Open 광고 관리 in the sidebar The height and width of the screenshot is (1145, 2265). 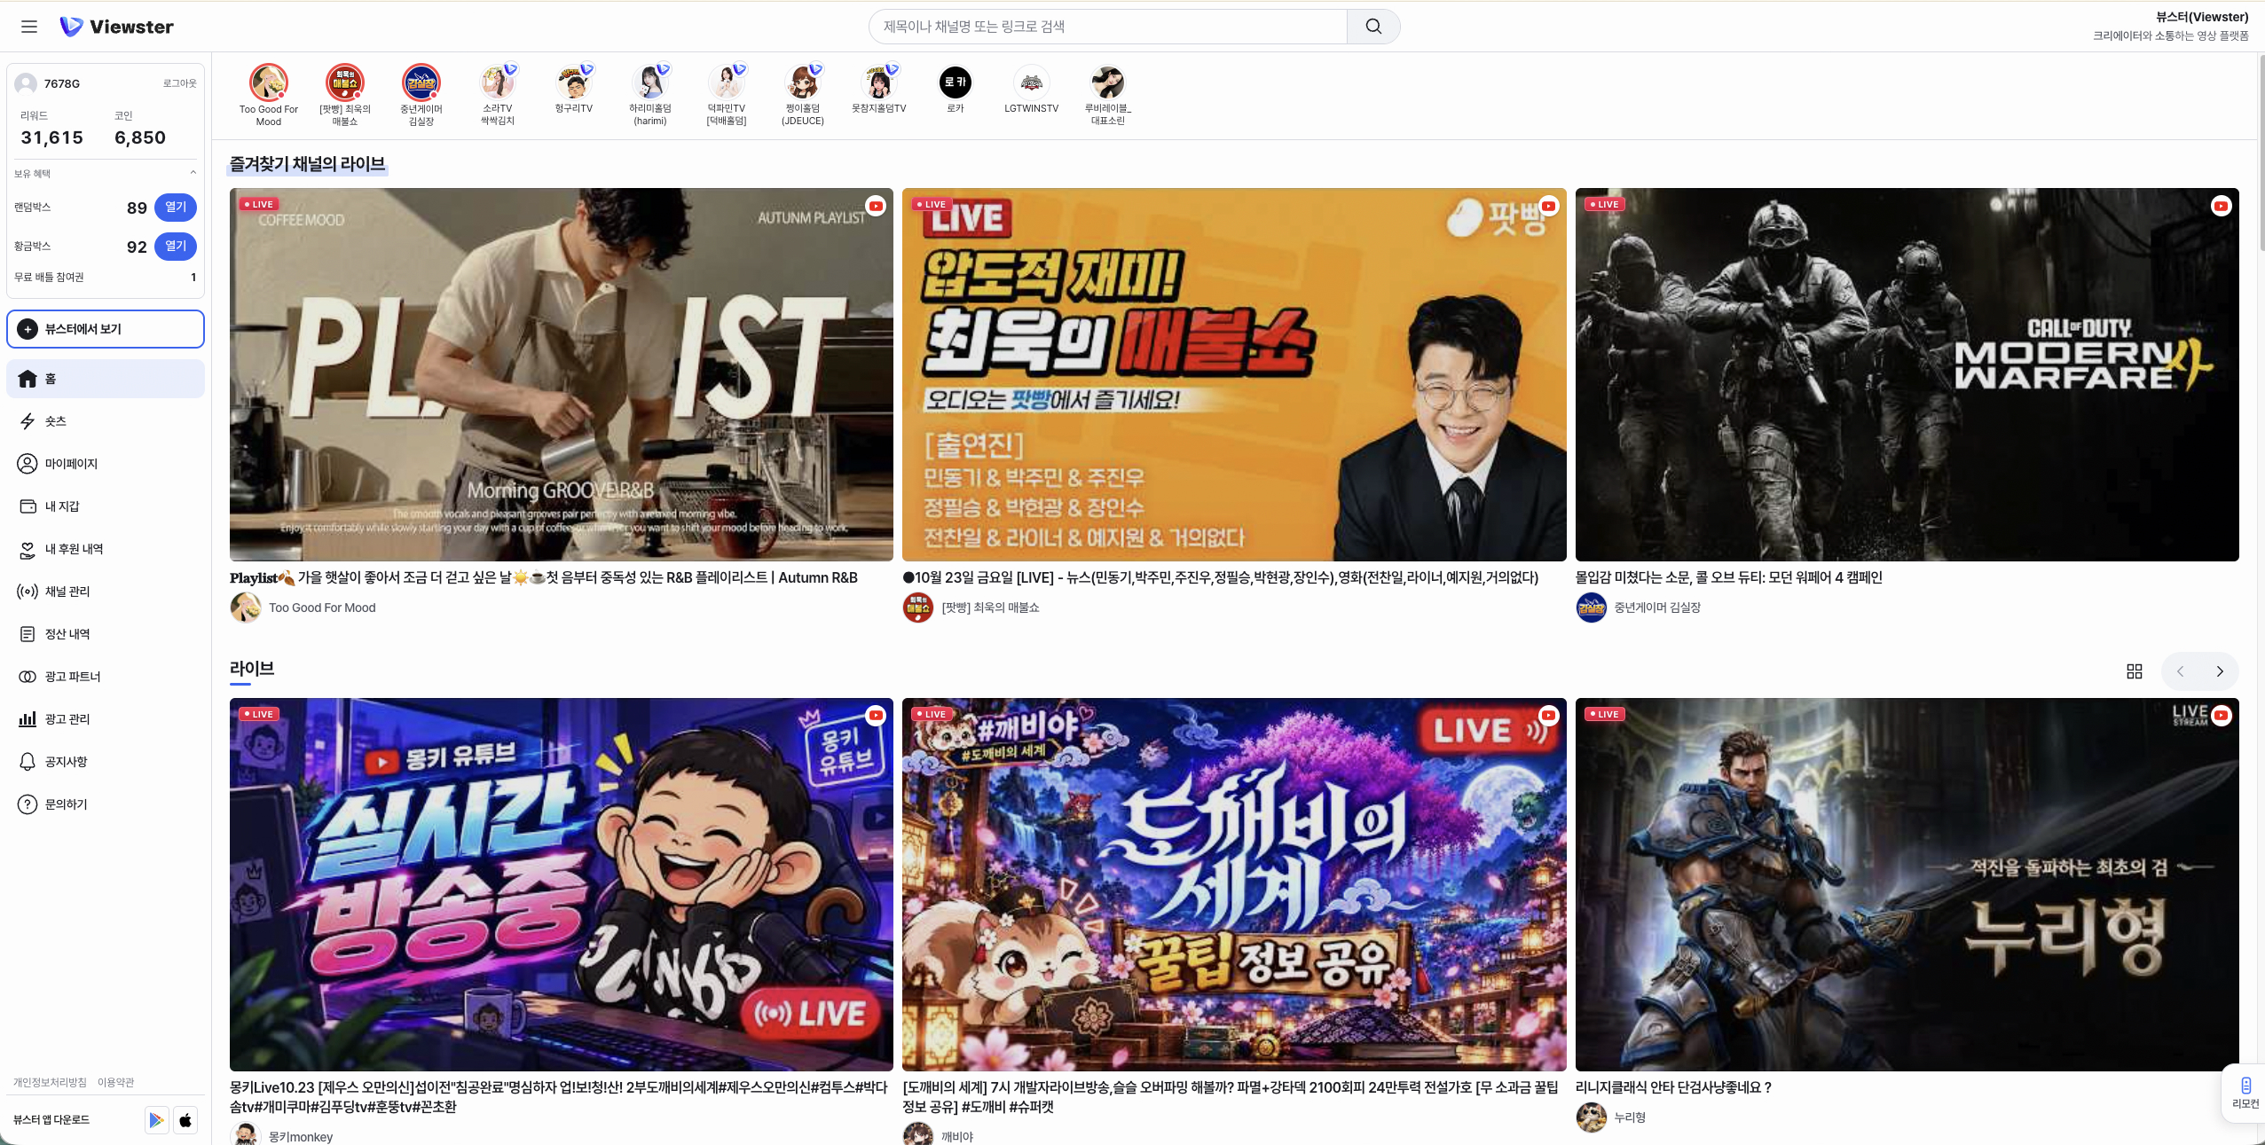click(106, 719)
